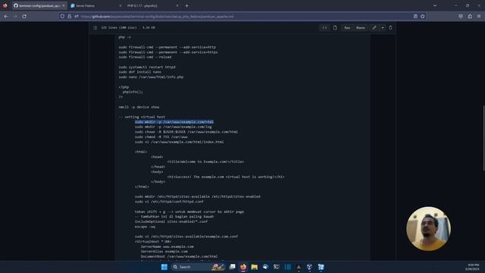Toggle the file outline list icon
This screenshot has height=273, width=485.
click(95, 27)
